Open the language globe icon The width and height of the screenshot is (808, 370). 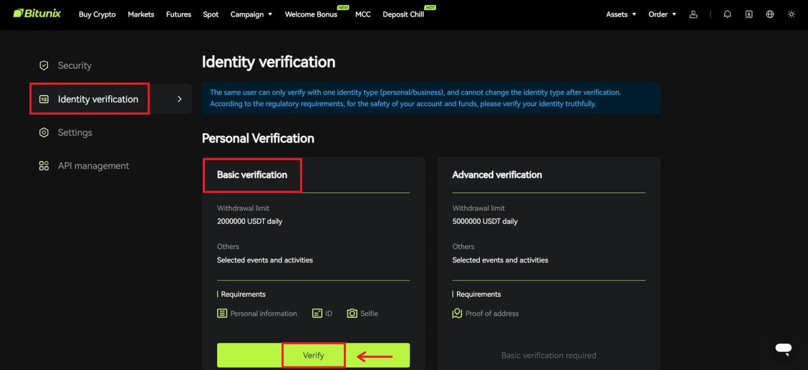(x=770, y=14)
